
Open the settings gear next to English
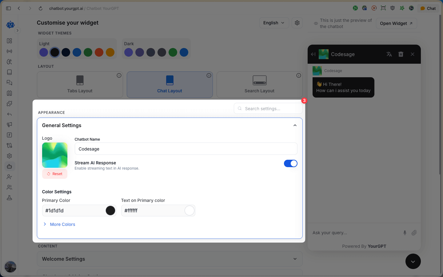click(x=297, y=22)
